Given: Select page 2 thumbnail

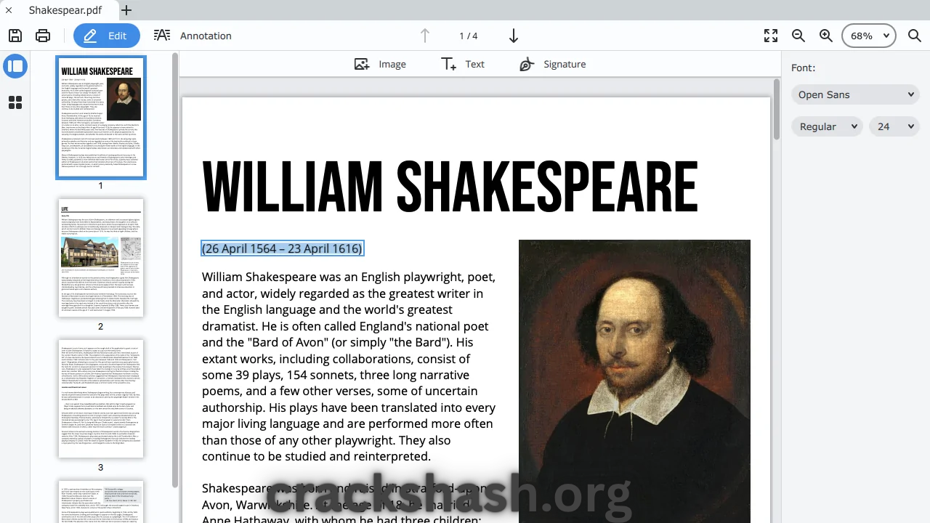Looking at the screenshot, I should [101, 258].
